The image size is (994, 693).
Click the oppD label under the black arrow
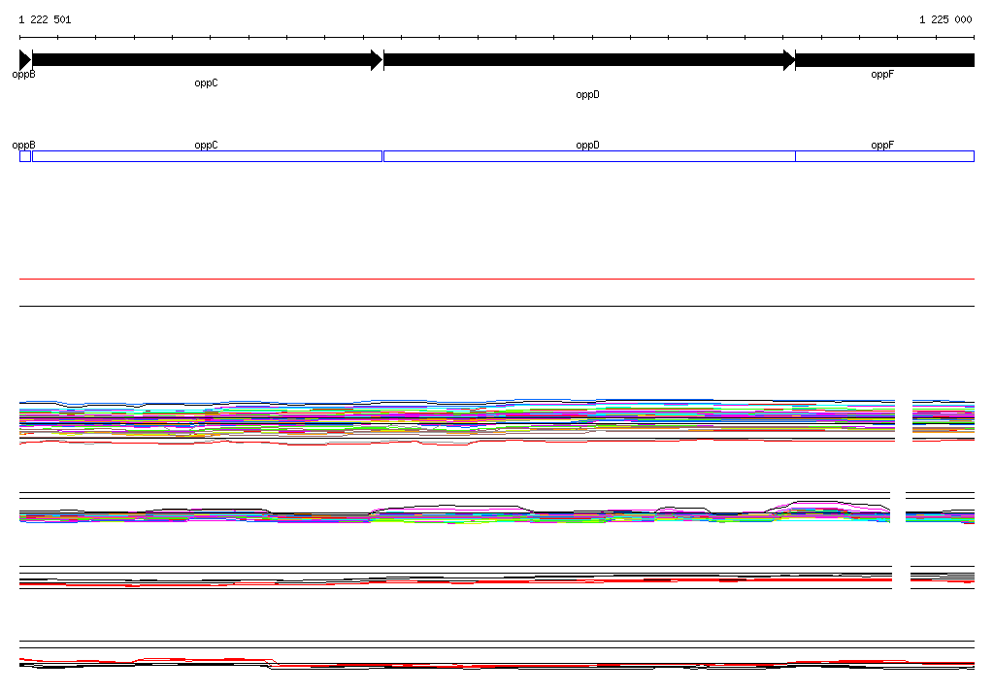[x=587, y=94]
